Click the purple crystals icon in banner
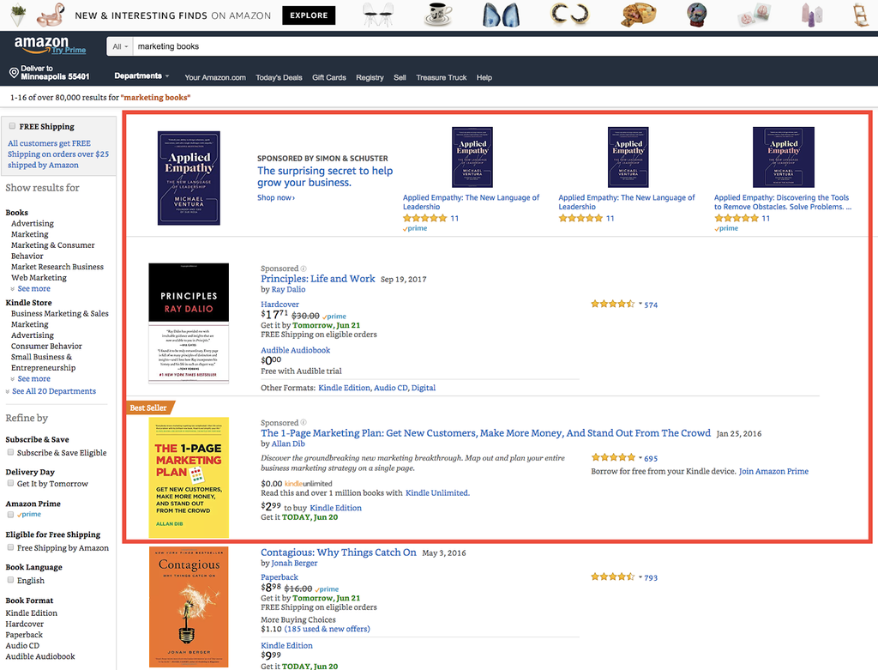The width and height of the screenshot is (878, 670). (812, 15)
